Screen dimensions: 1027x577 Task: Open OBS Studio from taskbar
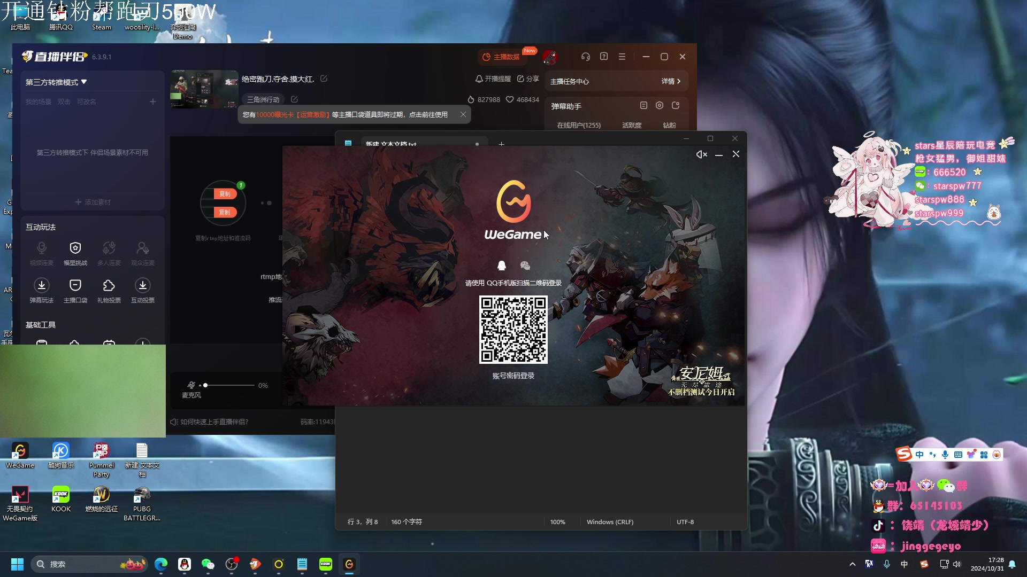232,564
